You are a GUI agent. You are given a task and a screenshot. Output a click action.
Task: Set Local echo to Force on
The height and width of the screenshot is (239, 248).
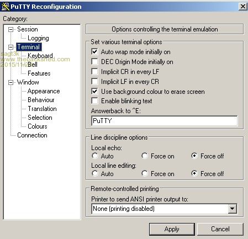pos(145,156)
